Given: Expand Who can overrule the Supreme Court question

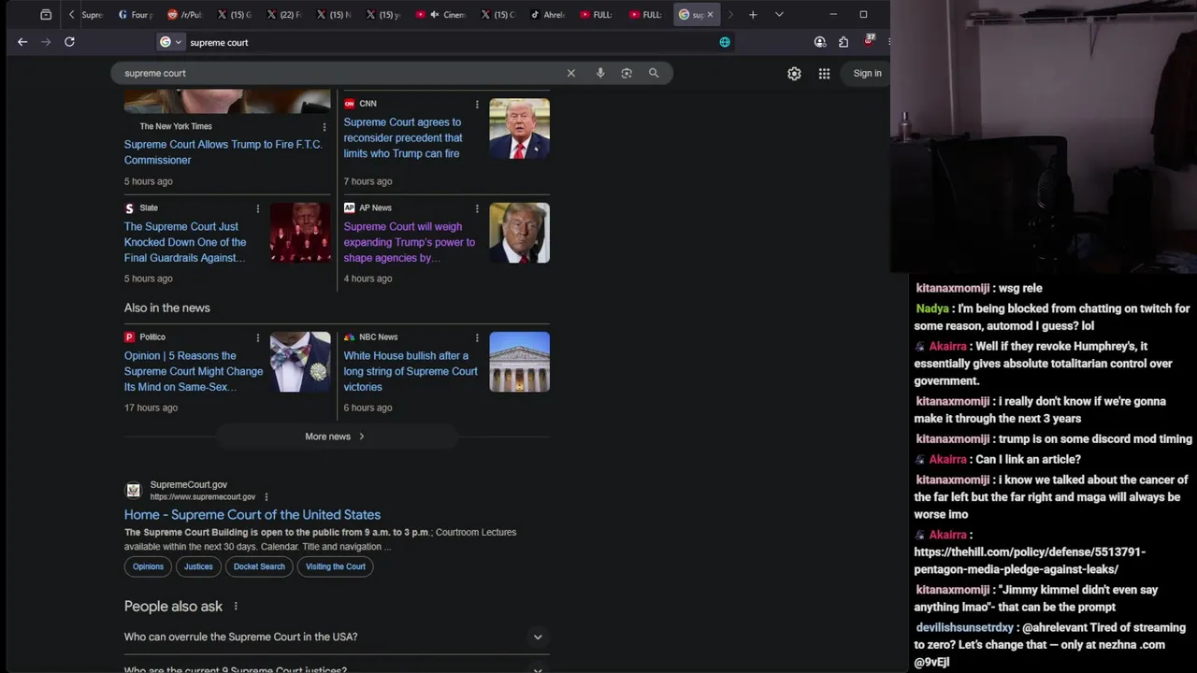Looking at the screenshot, I should 337,637.
